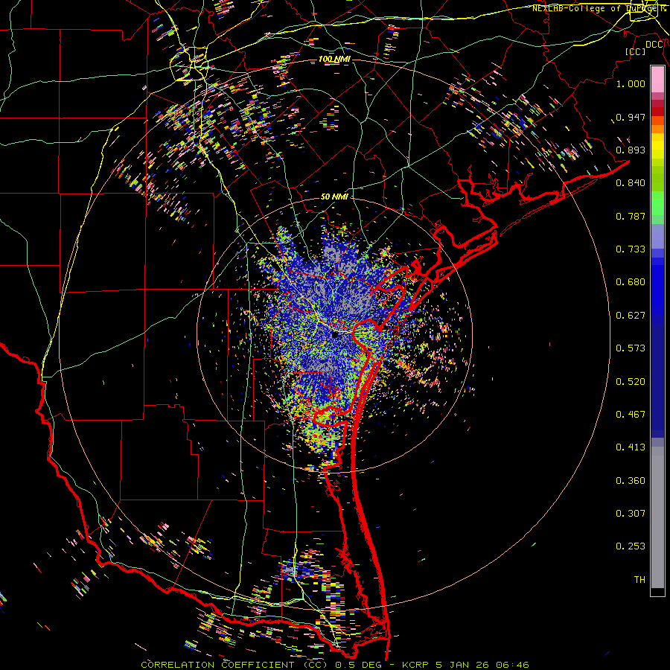Click the 'DCC' label above the color scale

click(654, 45)
